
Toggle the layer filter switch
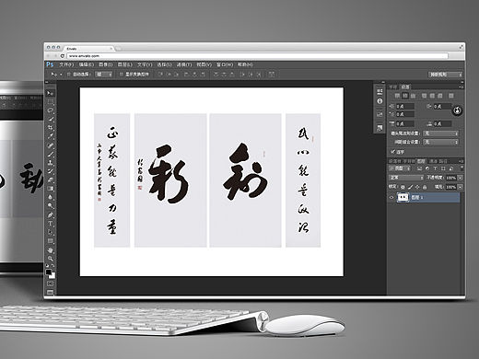pos(461,168)
